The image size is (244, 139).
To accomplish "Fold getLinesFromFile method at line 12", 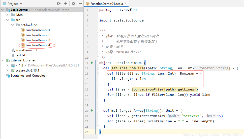I will pyautogui.click(x=98, y=68).
